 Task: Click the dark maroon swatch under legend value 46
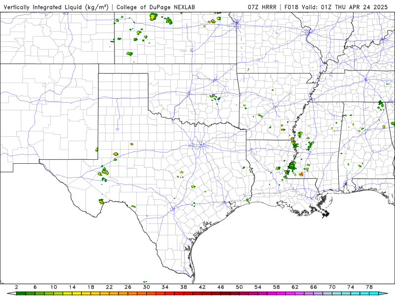[x=226, y=294]
